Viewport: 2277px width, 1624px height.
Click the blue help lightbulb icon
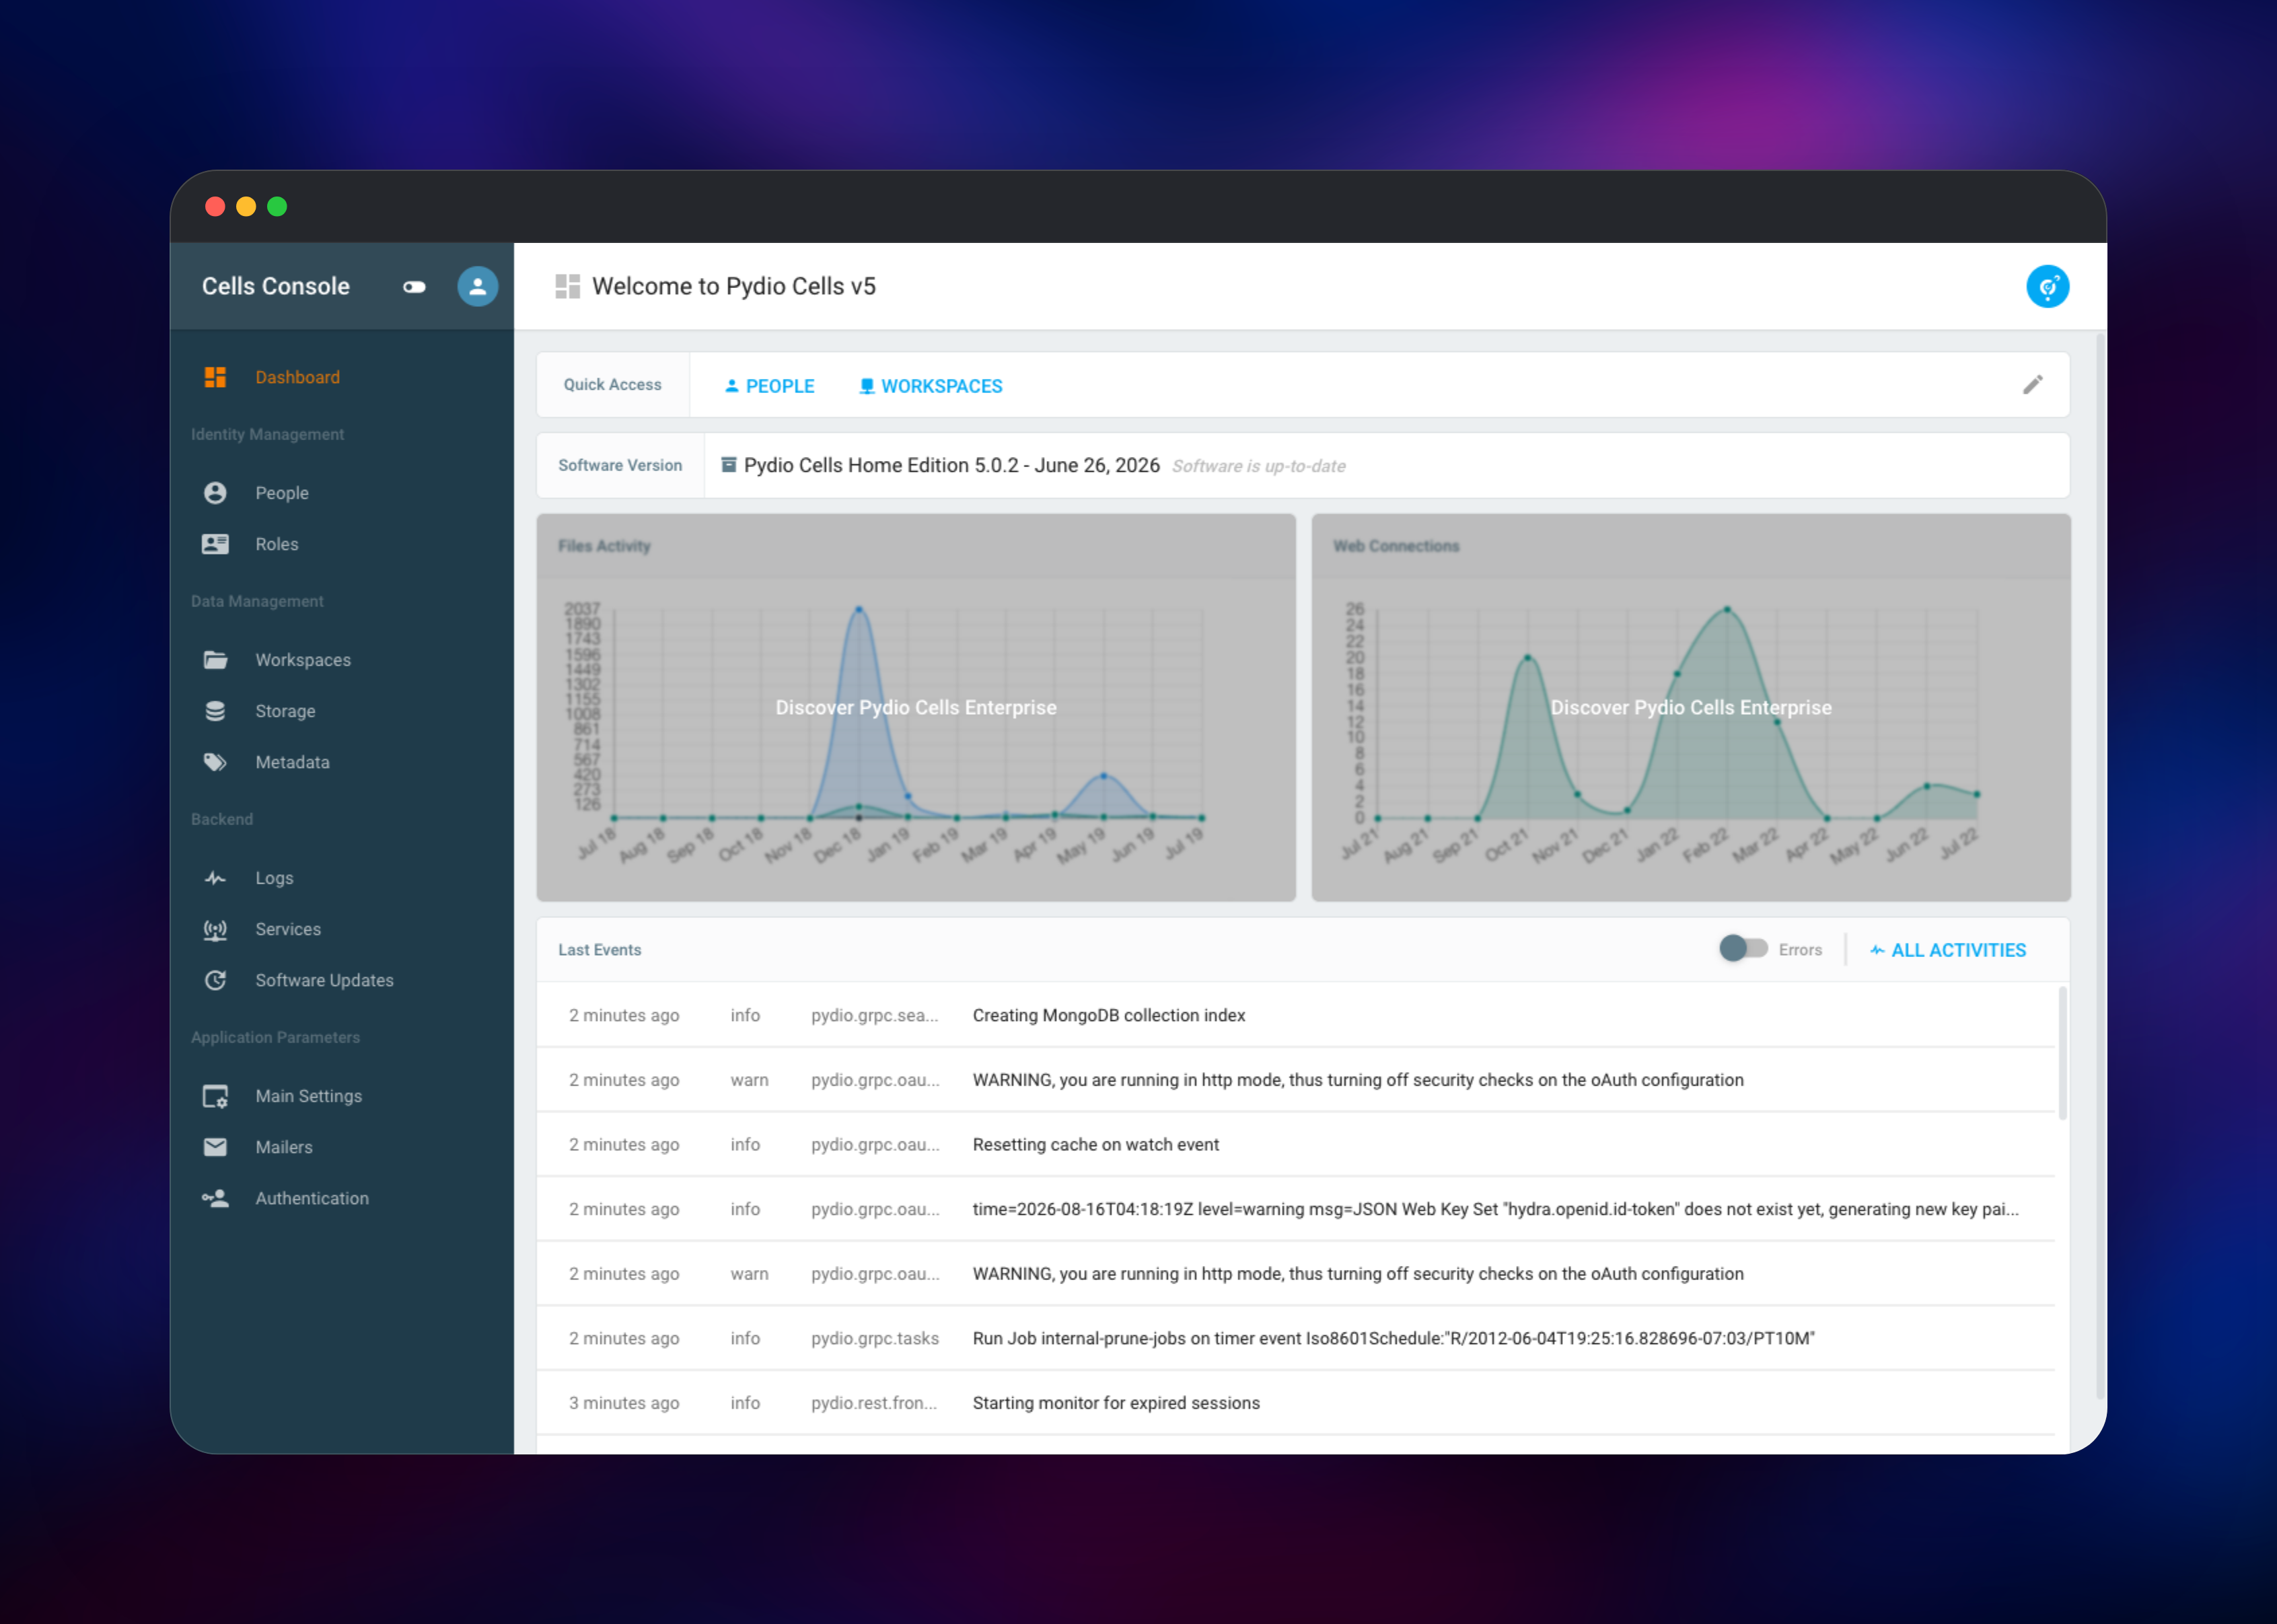[2048, 287]
